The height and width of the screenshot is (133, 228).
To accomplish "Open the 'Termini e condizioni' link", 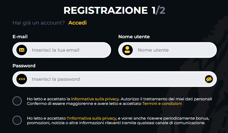I will (x=162, y=103).
